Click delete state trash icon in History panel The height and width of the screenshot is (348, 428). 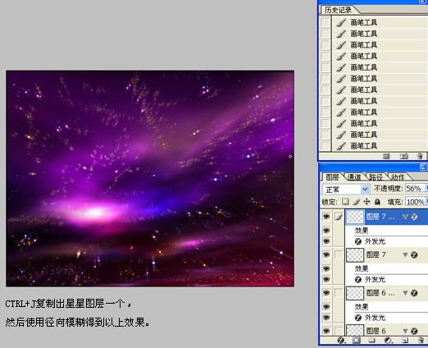420,156
